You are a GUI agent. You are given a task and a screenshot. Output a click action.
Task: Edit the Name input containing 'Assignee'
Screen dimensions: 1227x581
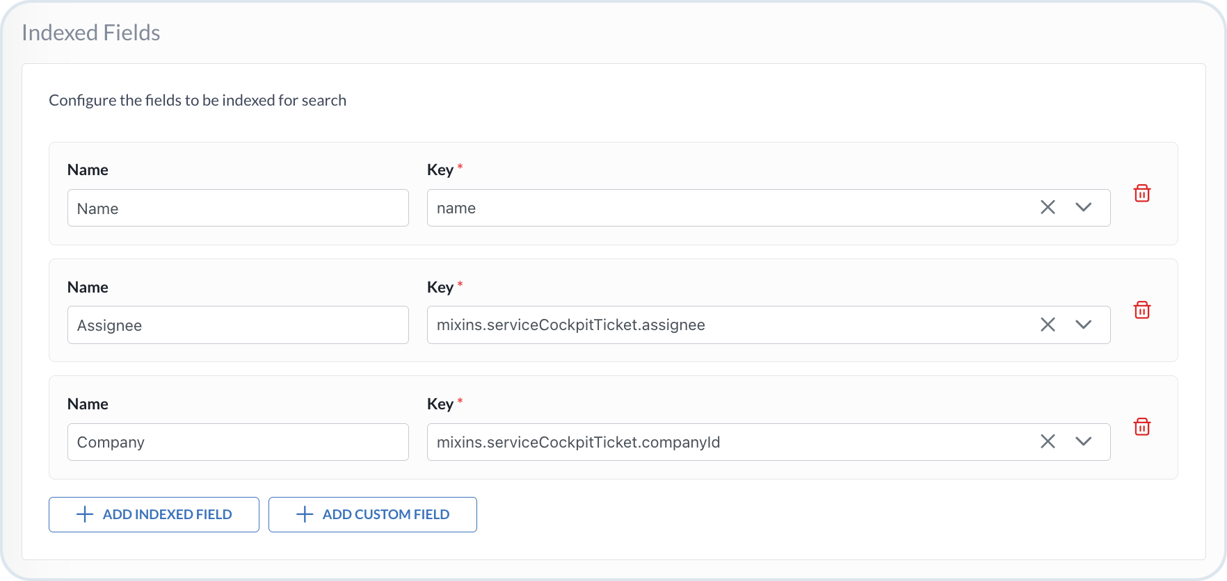click(238, 325)
